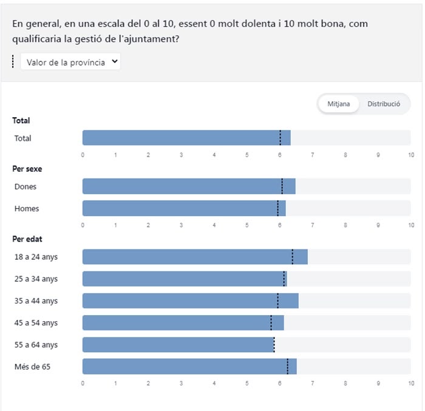Click the "18 a 24 anys" row label
This screenshot has height=411, width=425.
click(x=36, y=257)
